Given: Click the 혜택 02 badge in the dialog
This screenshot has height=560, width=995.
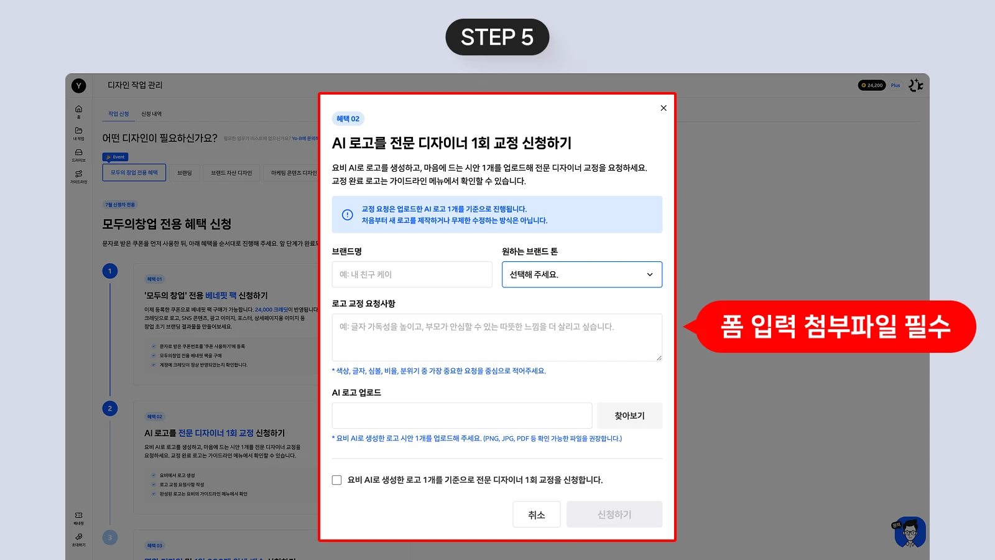Looking at the screenshot, I should click(x=348, y=119).
